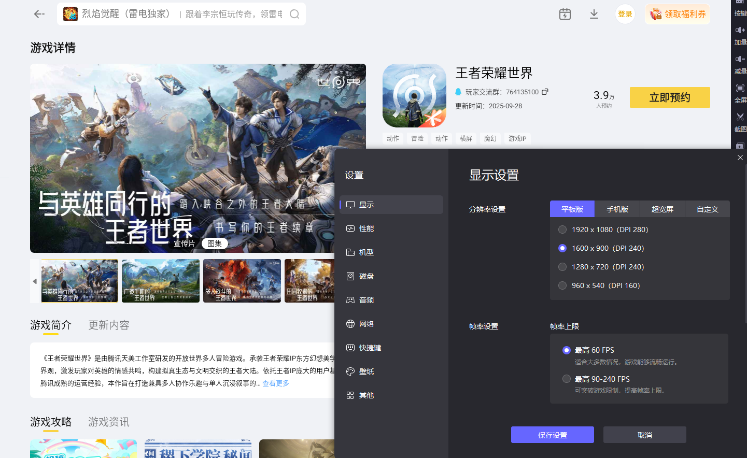This screenshot has height=458, width=747.
Task: Click the fullscreen icon in the sidebar
Action: tap(740, 89)
